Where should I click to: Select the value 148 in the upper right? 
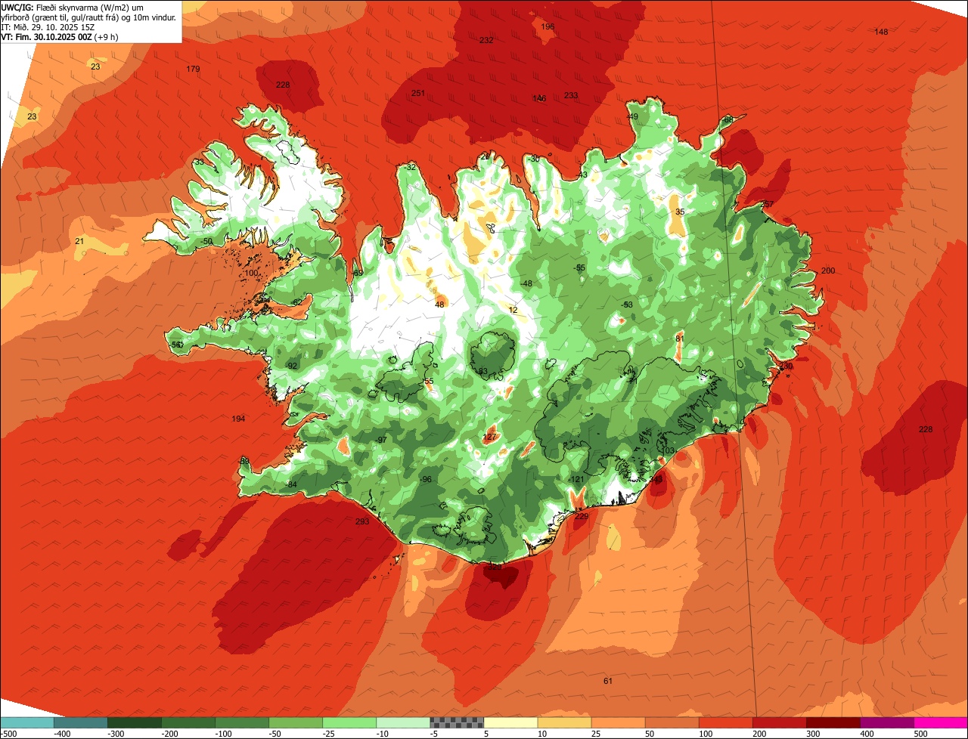881,32
